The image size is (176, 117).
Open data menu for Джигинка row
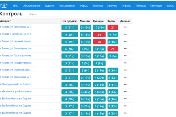[126, 92]
